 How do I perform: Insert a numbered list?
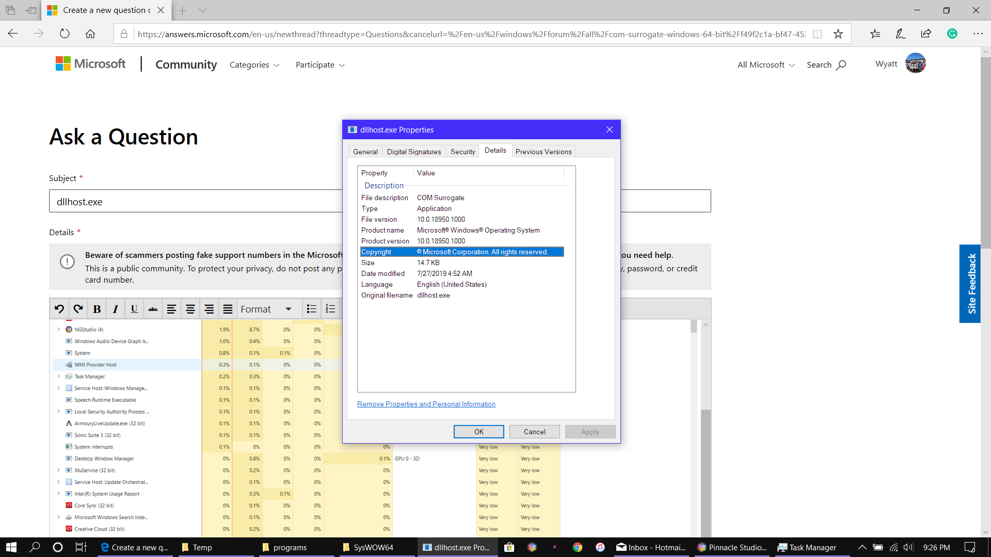330,309
